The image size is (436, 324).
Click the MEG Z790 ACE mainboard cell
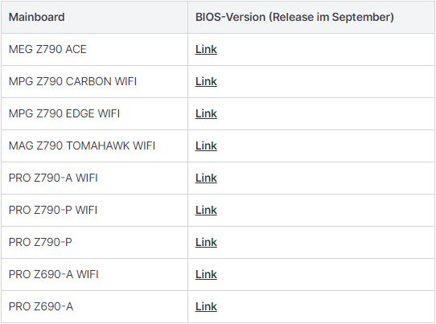[47, 50]
